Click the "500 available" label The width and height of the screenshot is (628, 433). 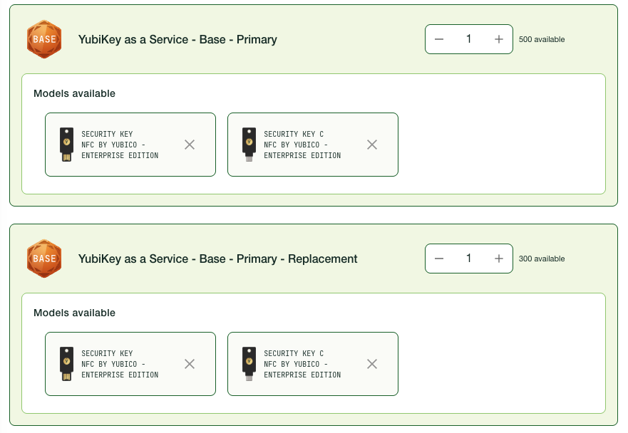[x=542, y=40]
